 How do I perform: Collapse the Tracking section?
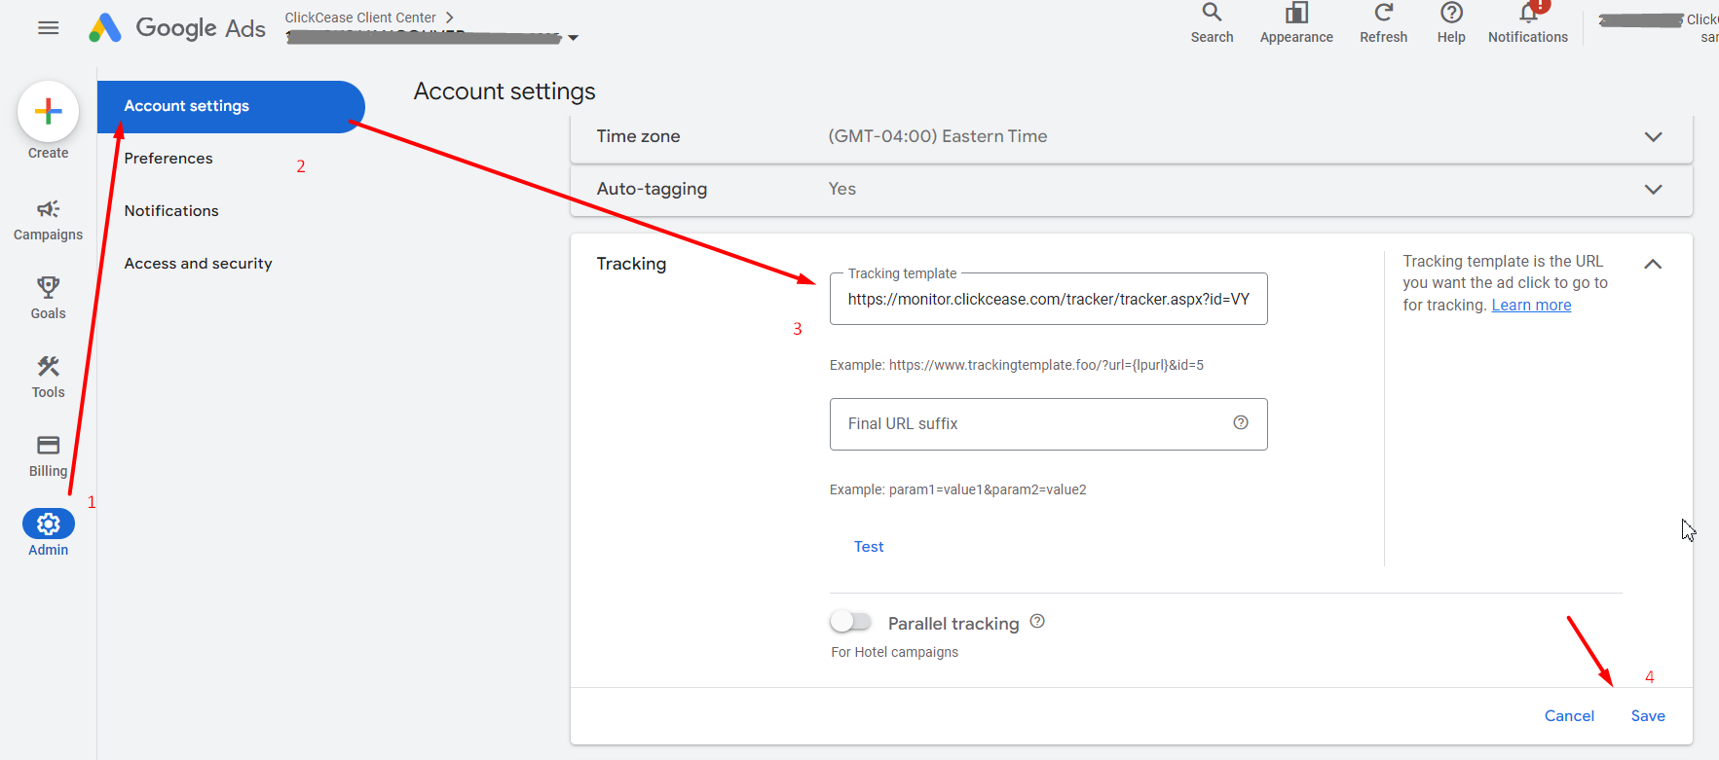1653,264
